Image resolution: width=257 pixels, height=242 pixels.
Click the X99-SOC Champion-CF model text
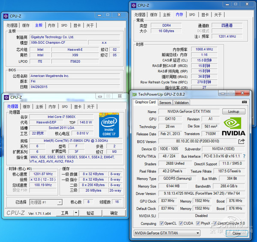[x=48, y=42]
